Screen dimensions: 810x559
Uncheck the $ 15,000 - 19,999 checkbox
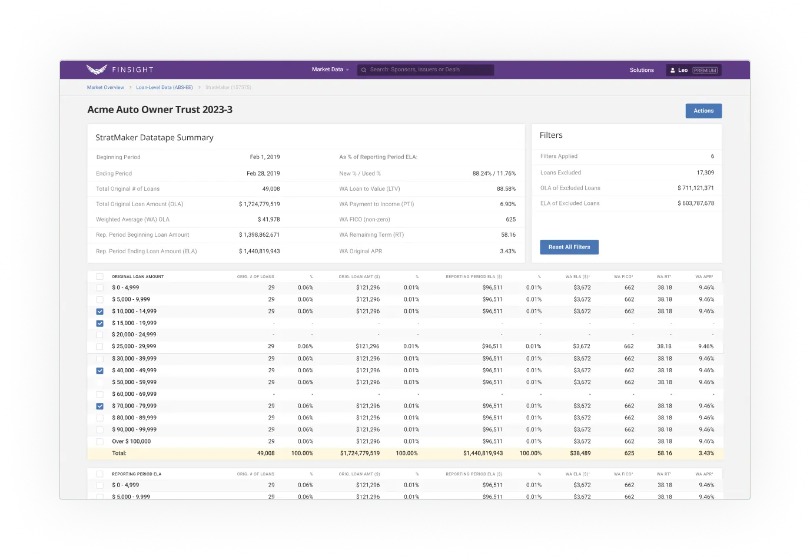(x=99, y=323)
